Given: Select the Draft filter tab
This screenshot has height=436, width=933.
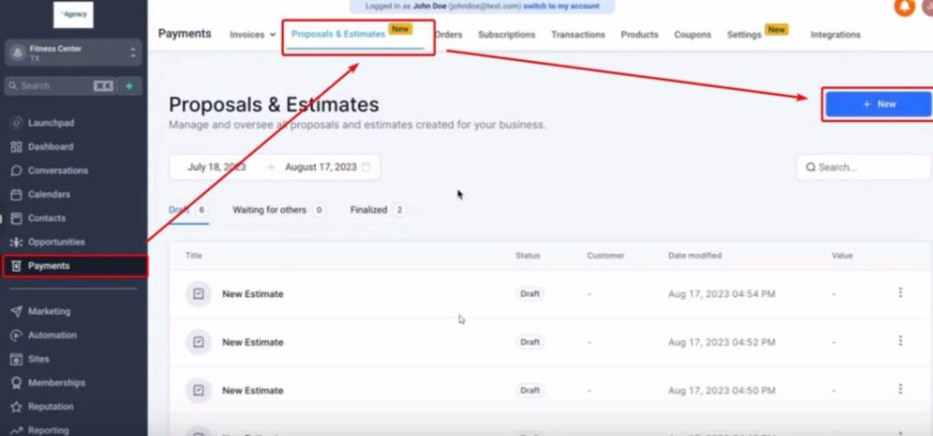Looking at the screenshot, I should point(188,210).
